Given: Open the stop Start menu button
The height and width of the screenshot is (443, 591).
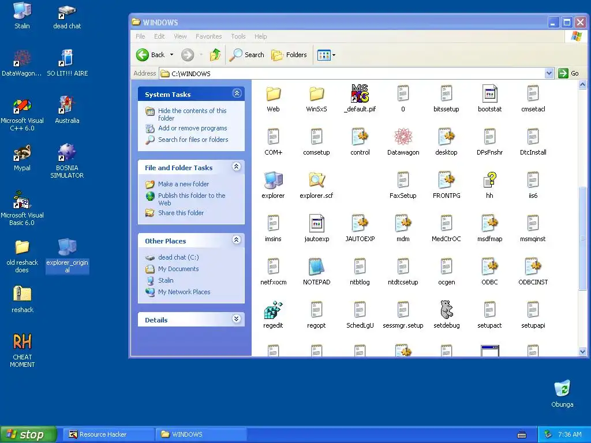Looking at the screenshot, I should (28, 434).
